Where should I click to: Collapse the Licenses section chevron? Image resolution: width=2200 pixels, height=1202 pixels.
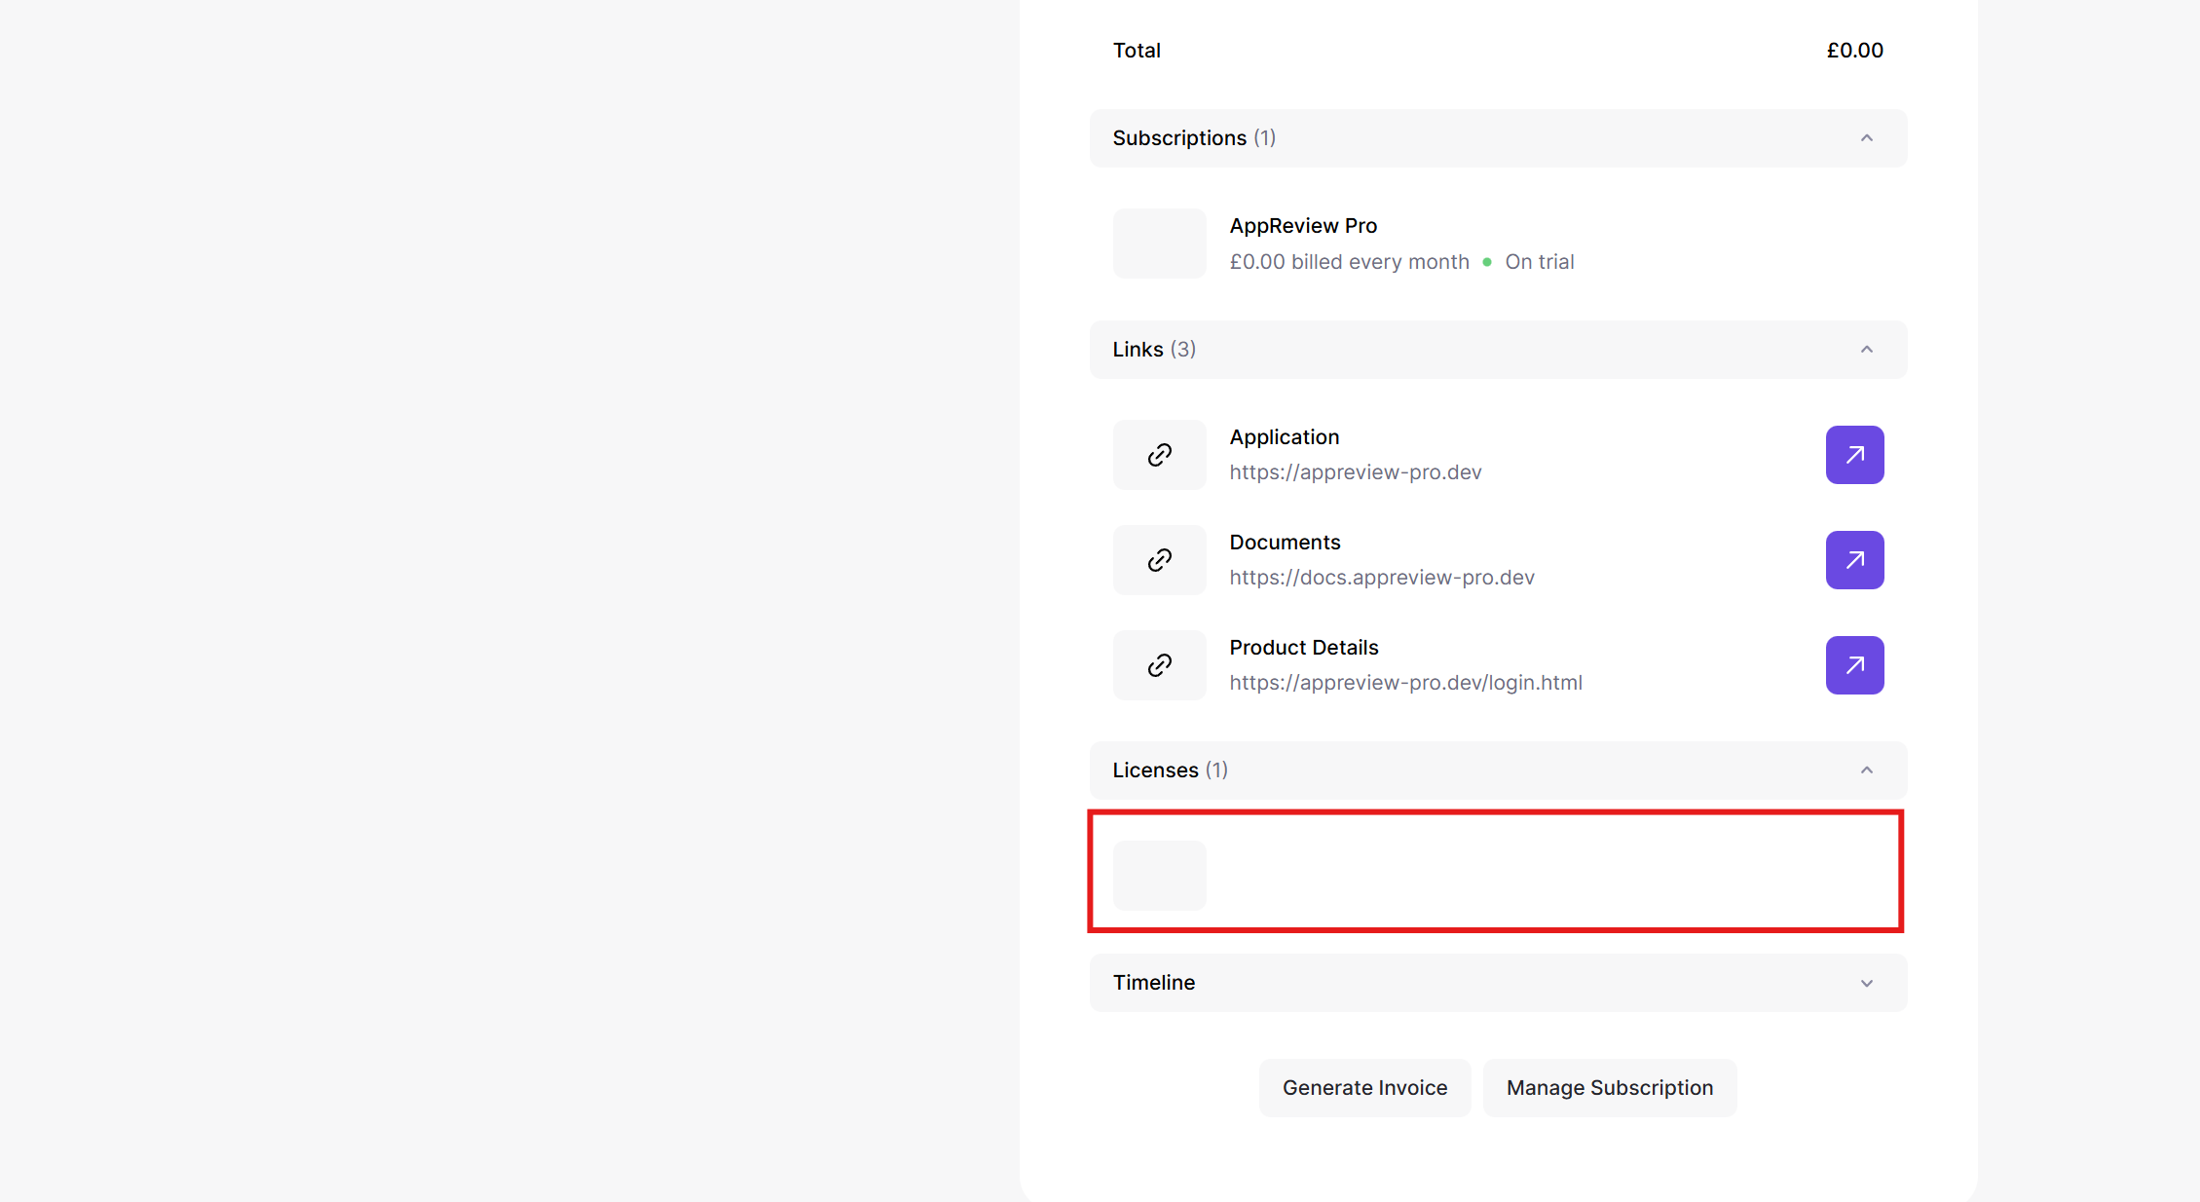1866,770
